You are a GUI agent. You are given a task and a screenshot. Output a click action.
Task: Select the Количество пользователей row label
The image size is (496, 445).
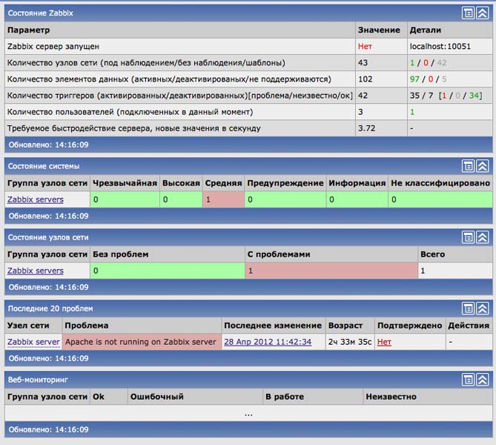pyautogui.click(x=130, y=112)
